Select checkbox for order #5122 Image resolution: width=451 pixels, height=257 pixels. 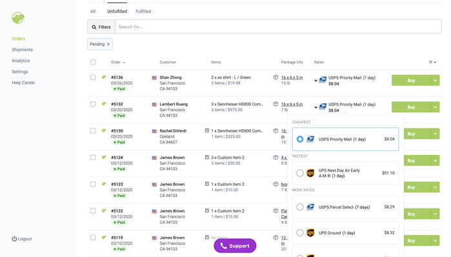coord(93,211)
